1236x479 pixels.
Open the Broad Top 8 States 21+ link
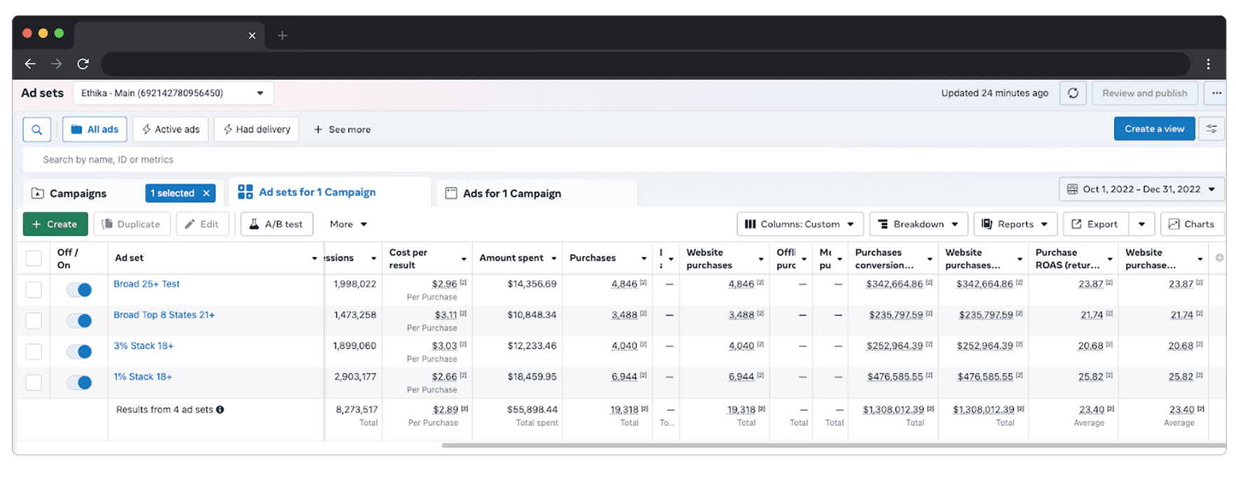[x=164, y=315]
